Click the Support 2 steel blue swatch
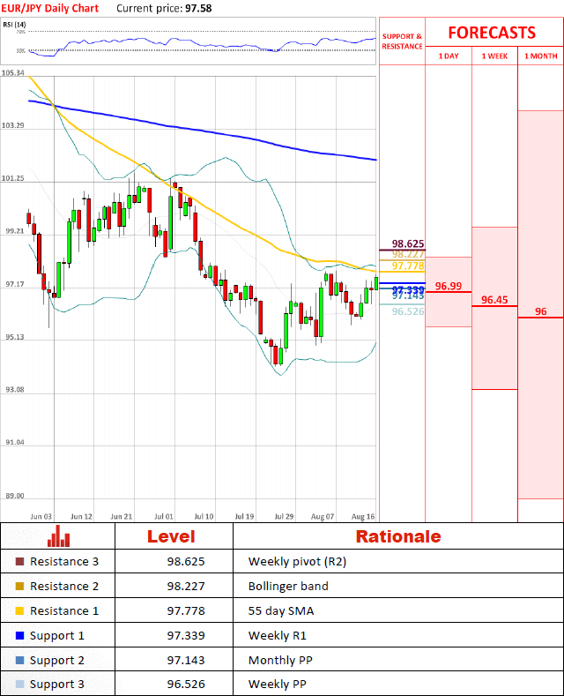 point(19,660)
